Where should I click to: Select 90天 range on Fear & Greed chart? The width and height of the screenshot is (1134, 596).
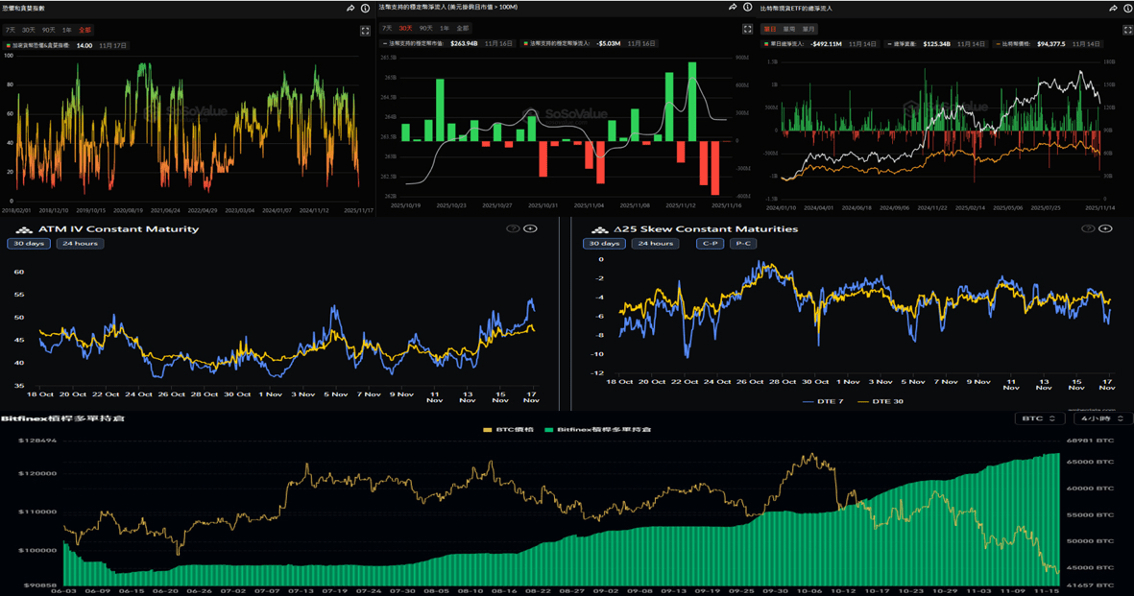coord(48,30)
